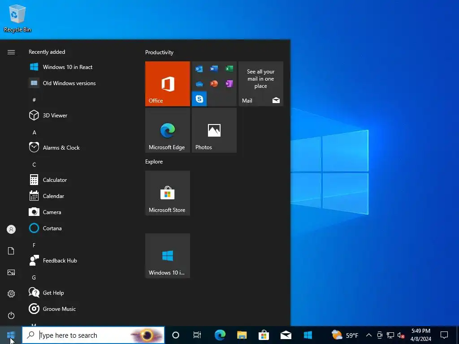459x344 pixels.
Task: Open Task View on taskbar
Action: pos(197,335)
